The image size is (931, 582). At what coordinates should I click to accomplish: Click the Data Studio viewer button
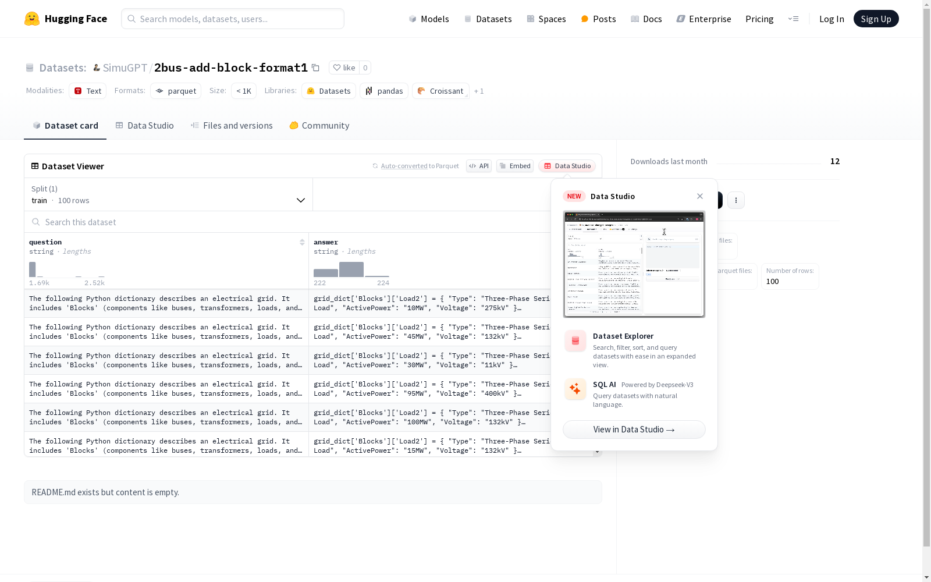pyautogui.click(x=567, y=166)
